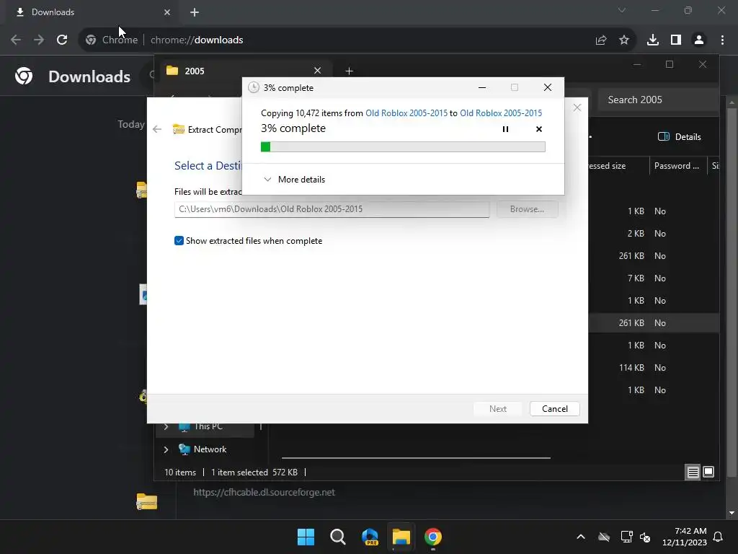Go back in the Extract Compressed wizard
738x554 pixels.
pos(157,129)
